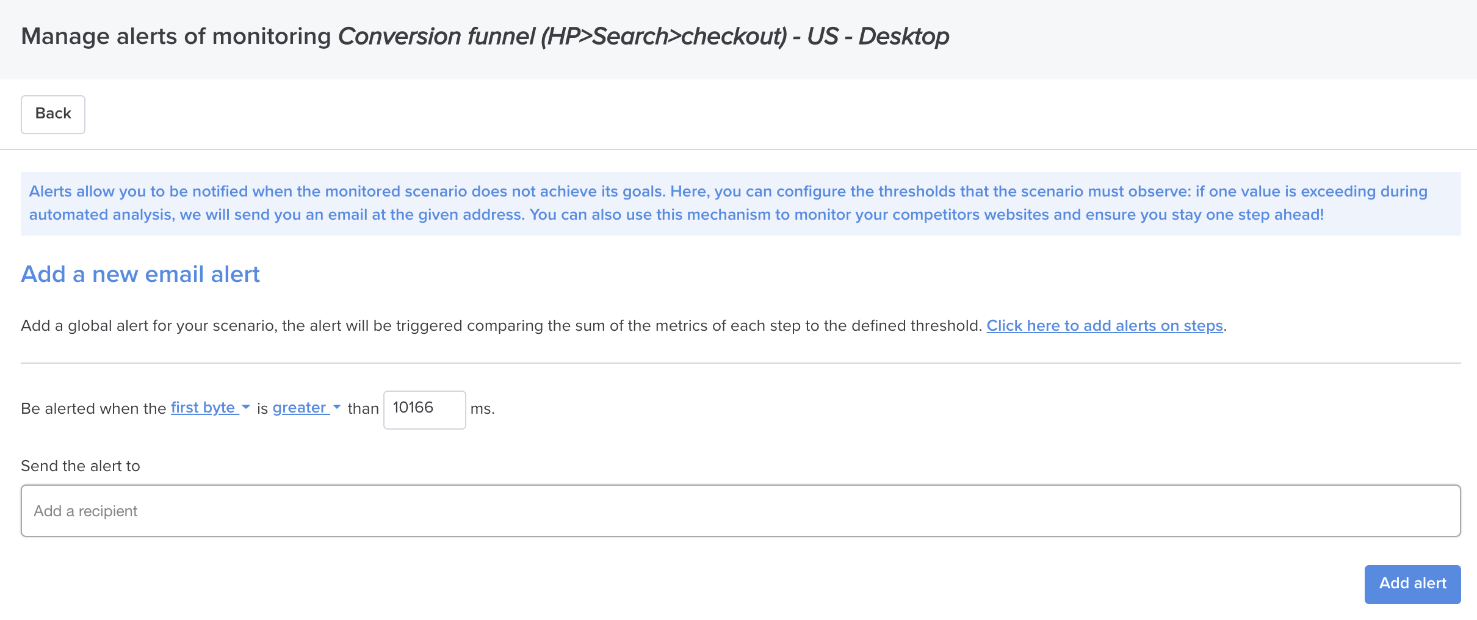The width and height of the screenshot is (1477, 620).
Task: Click the threshold input showing 10166
Action: (424, 409)
